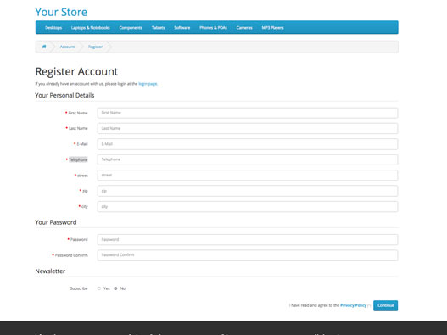Screen dimensions: 447x335
Task: Focus the Last Name input field
Action: point(248,128)
